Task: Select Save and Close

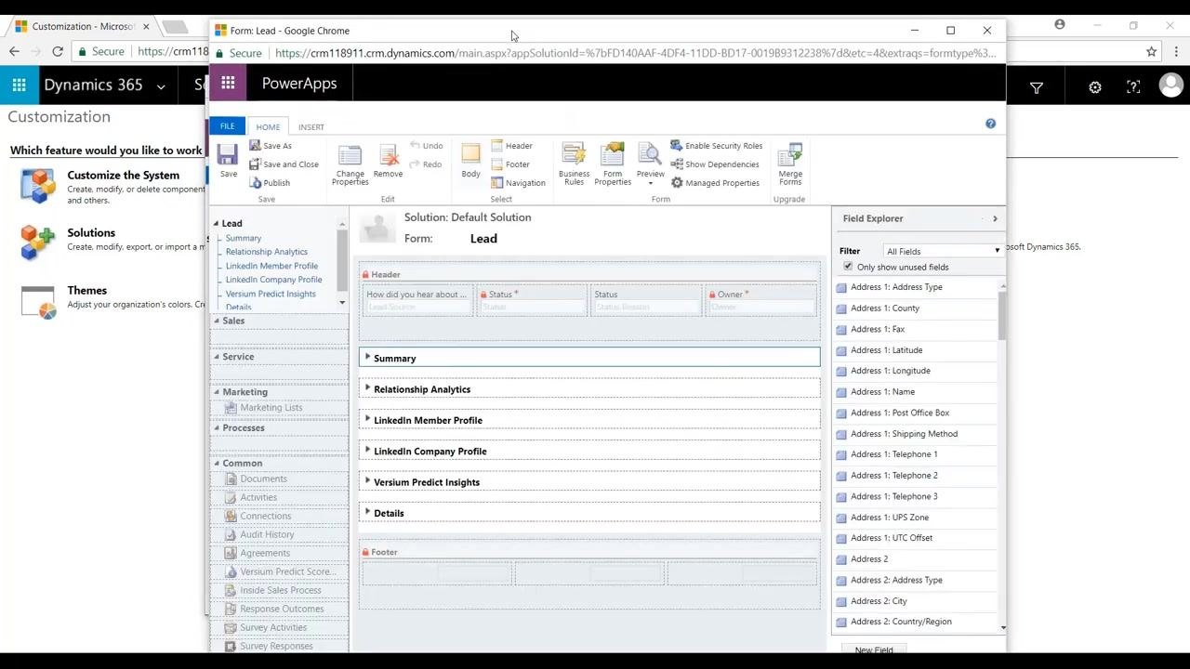Action: click(284, 164)
